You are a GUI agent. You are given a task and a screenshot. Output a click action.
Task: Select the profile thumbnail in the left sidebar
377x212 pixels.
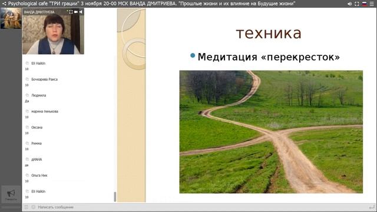click(x=11, y=18)
